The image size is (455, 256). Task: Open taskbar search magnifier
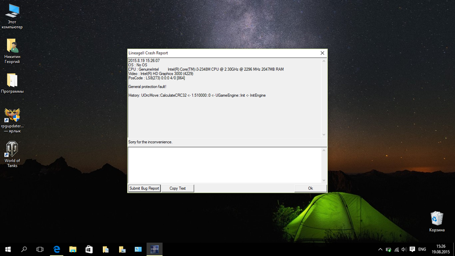click(24, 249)
